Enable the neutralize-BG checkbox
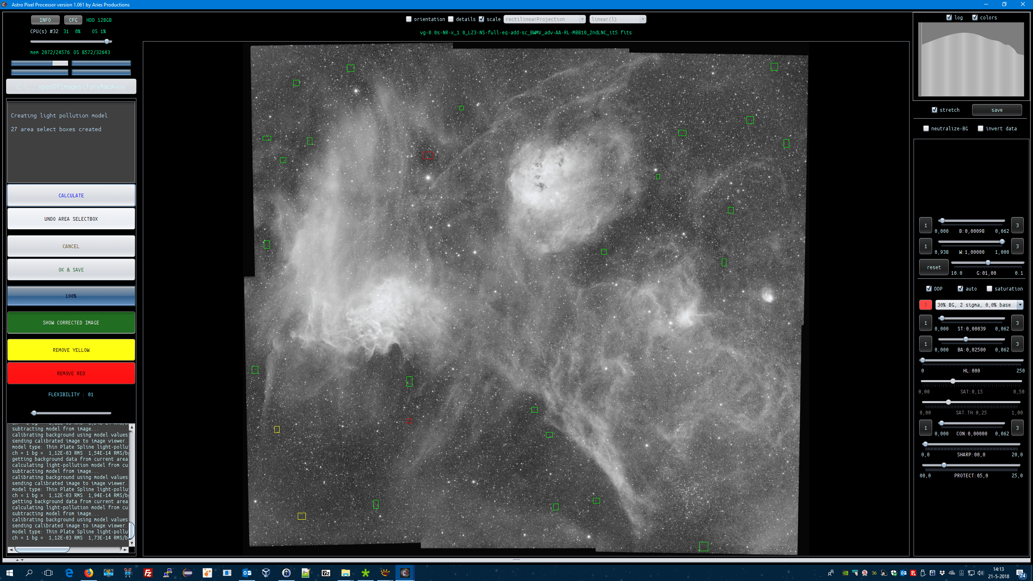Viewport: 1033px width, 581px height. click(x=926, y=128)
